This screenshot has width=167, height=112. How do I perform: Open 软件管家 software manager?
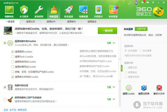113,12
